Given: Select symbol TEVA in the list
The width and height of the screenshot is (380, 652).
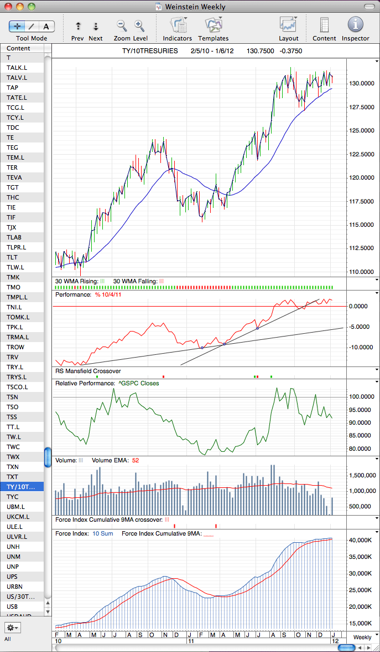Looking at the screenshot, I should (x=22, y=177).
